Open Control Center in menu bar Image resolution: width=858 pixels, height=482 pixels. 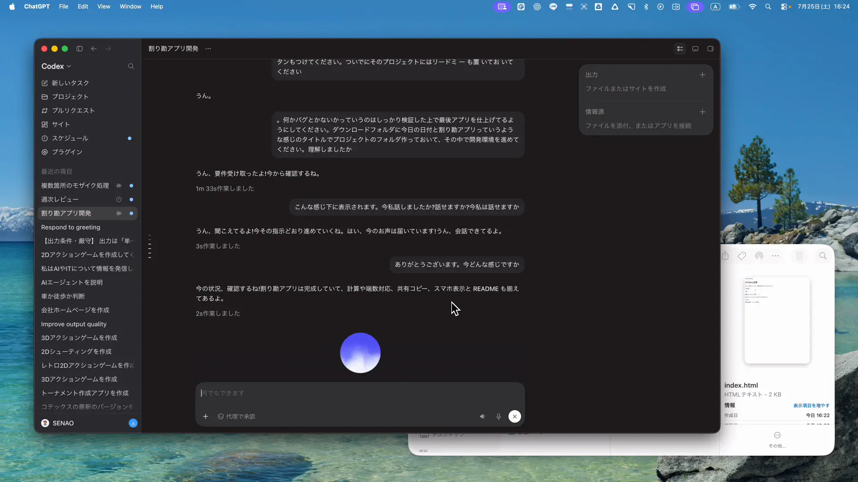(785, 7)
